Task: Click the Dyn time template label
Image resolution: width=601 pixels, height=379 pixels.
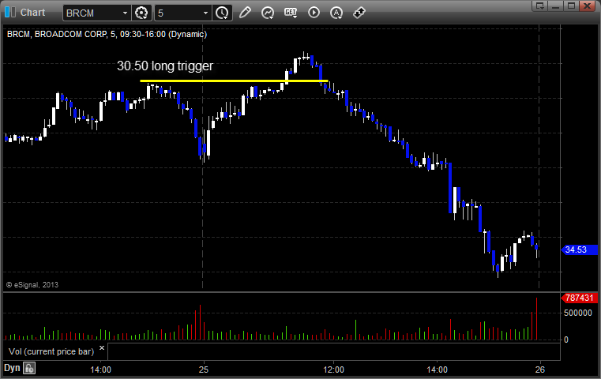Action: point(12,368)
